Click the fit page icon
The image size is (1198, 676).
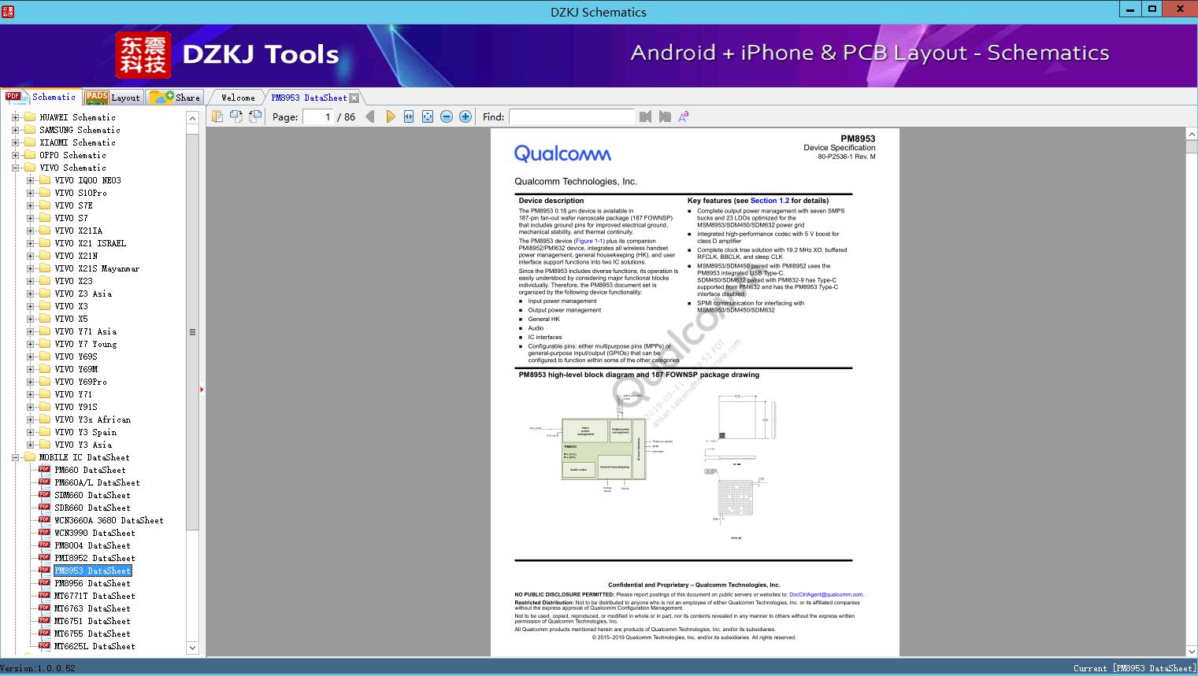428,116
